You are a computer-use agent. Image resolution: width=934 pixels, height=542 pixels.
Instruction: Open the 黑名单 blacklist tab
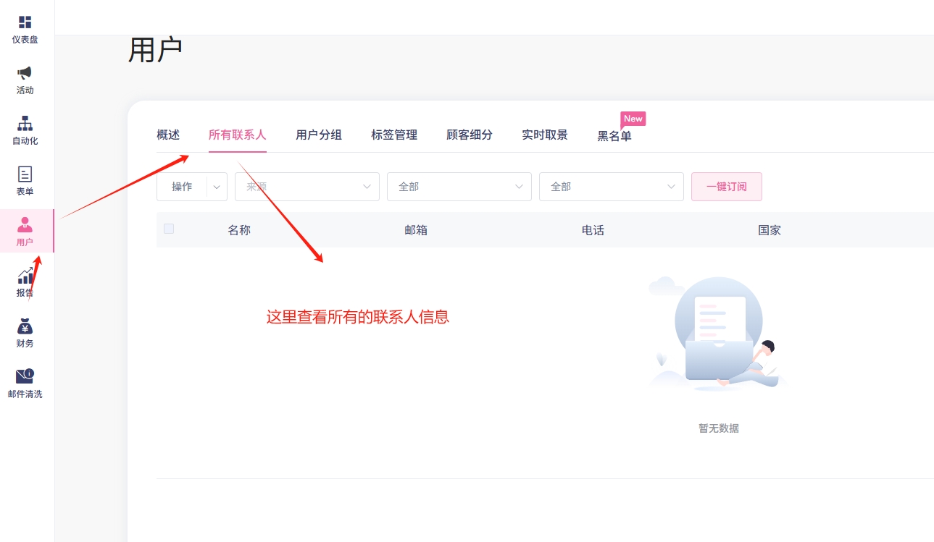(614, 136)
